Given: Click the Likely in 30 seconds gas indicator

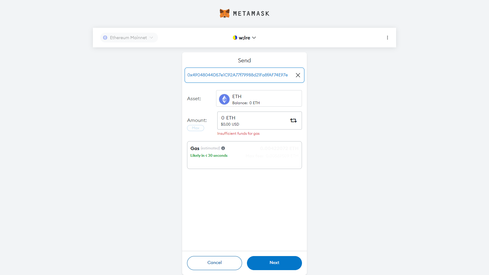Looking at the screenshot, I should (209, 156).
